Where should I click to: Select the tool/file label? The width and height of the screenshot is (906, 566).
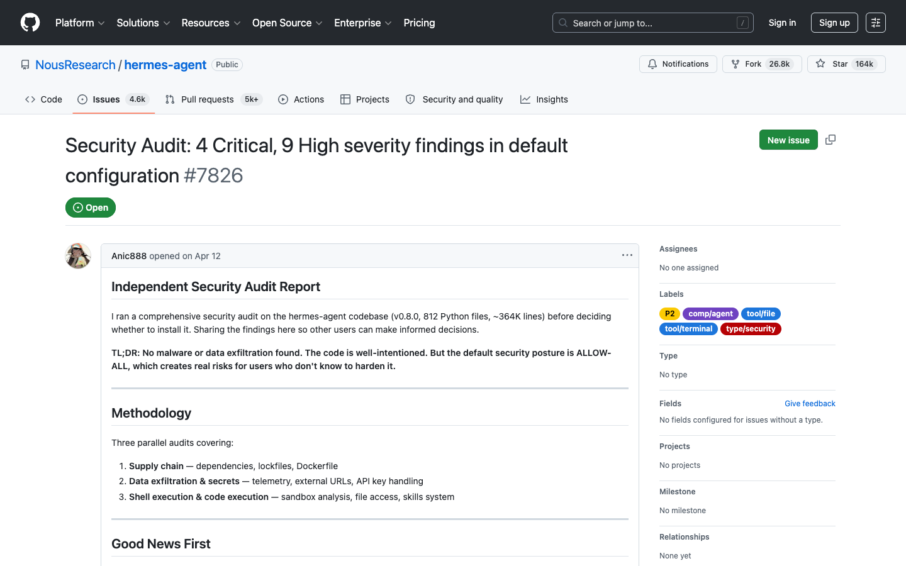pos(761,314)
